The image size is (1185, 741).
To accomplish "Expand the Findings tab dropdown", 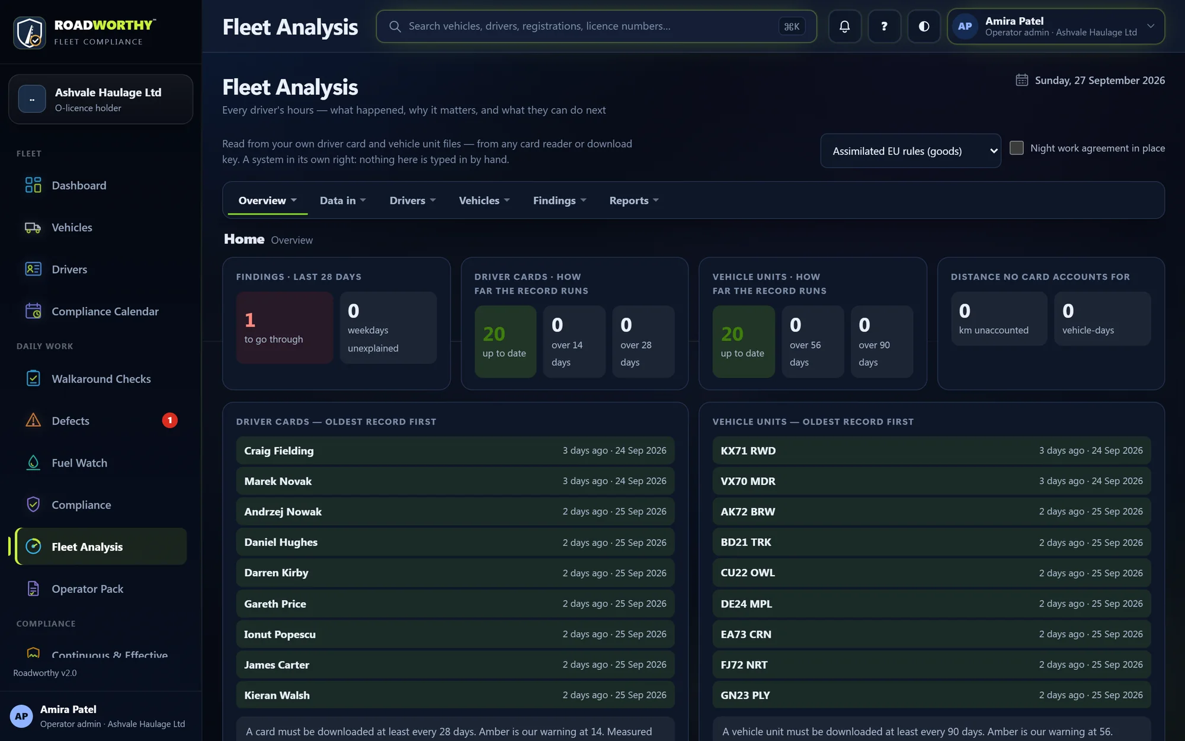I will (x=559, y=200).
